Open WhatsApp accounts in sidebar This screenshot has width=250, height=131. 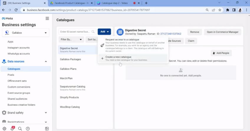19,54
